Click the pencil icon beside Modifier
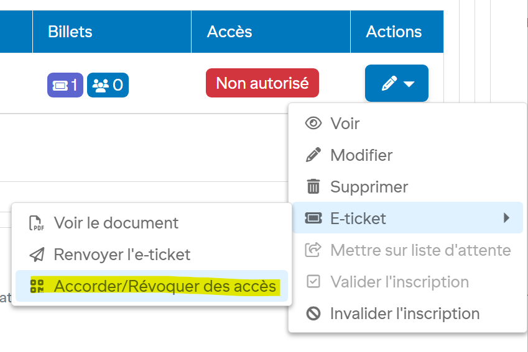This screenshot has height=352, width=528. coord(313,155)
